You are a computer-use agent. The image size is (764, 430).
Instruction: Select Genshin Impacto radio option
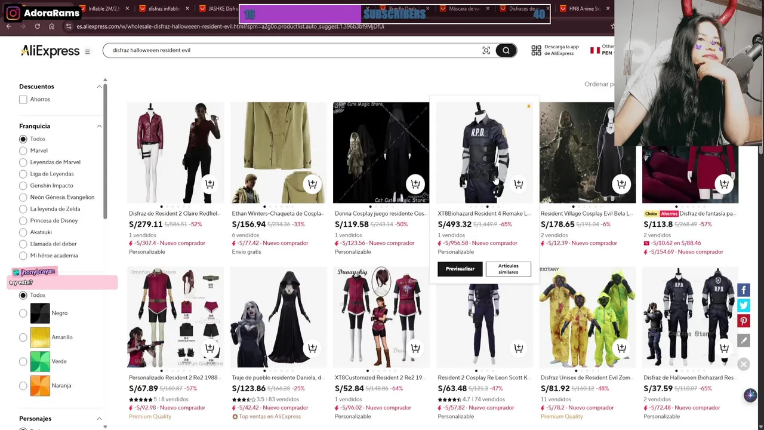point(23,186)
